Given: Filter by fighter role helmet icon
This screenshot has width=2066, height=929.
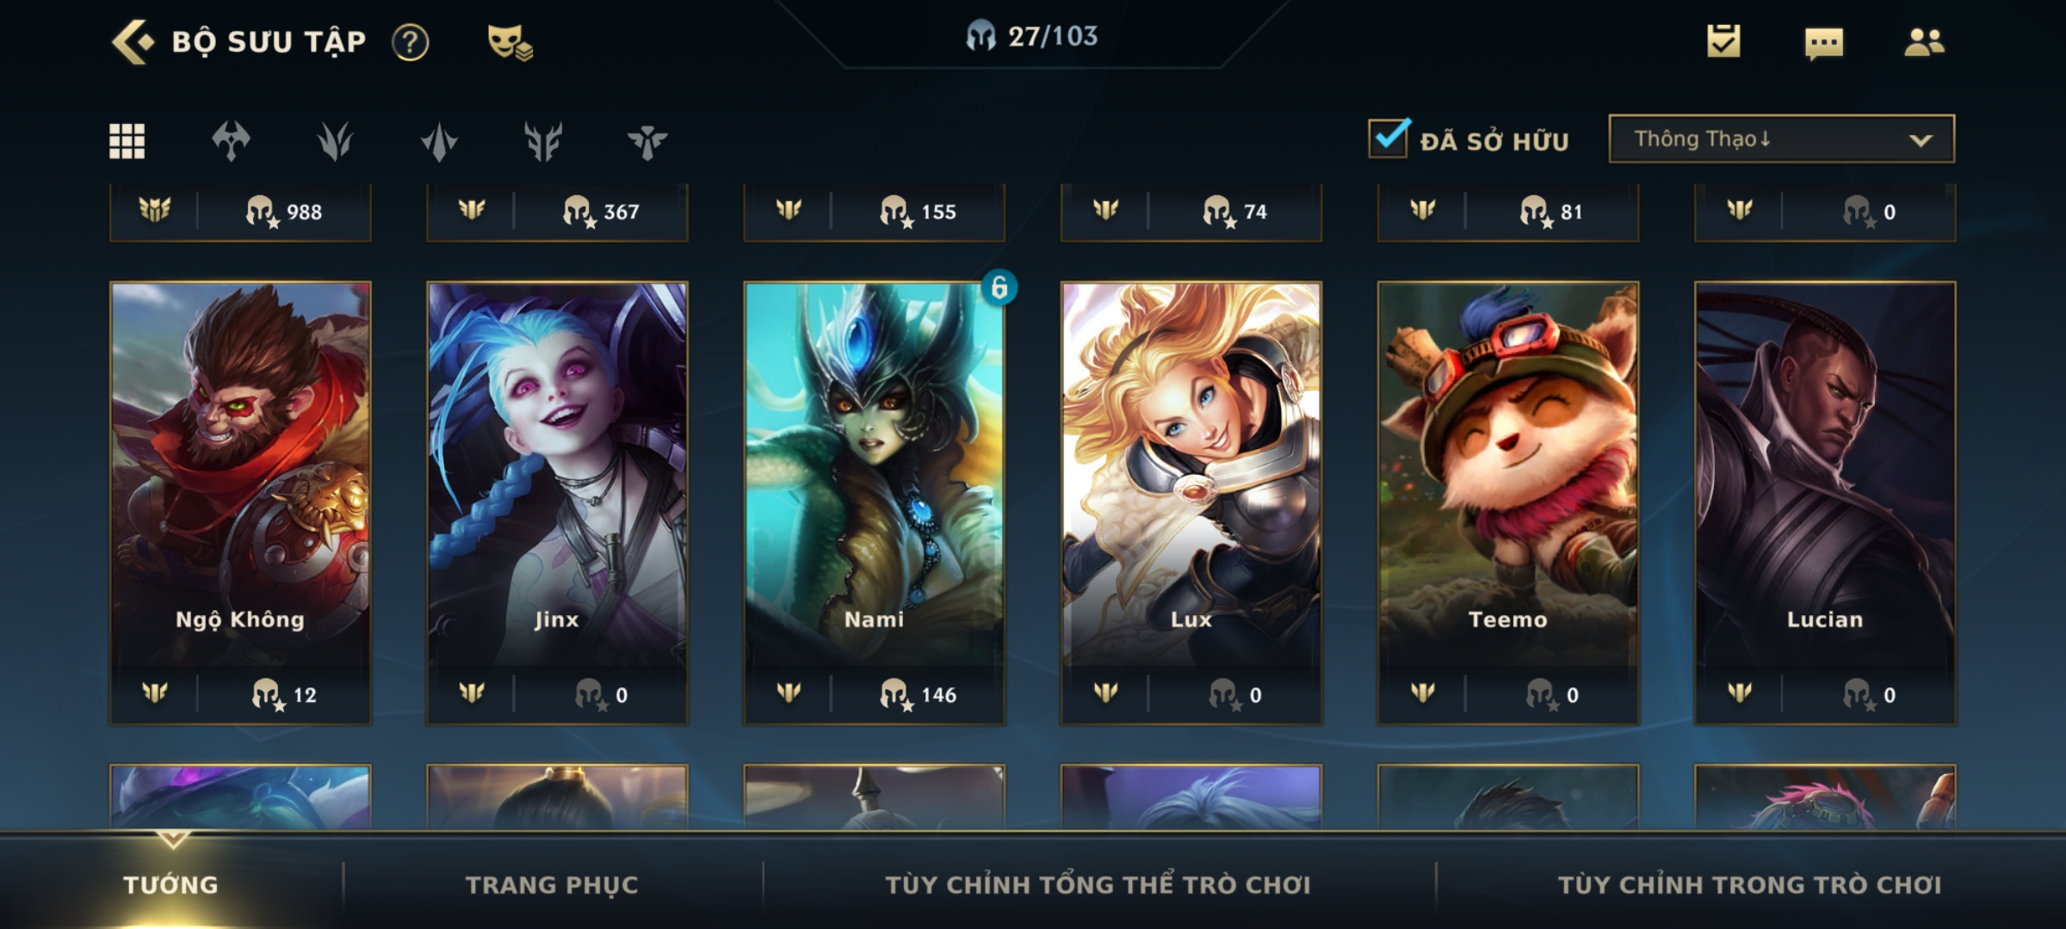Looking at the screenshot, I should tap(231, 141).
